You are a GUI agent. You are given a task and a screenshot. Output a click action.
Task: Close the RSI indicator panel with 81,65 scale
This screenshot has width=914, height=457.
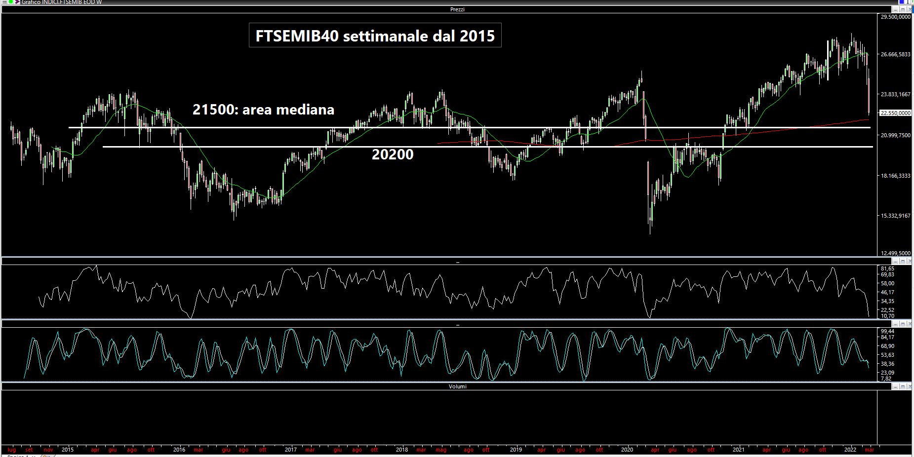point(910,261)
